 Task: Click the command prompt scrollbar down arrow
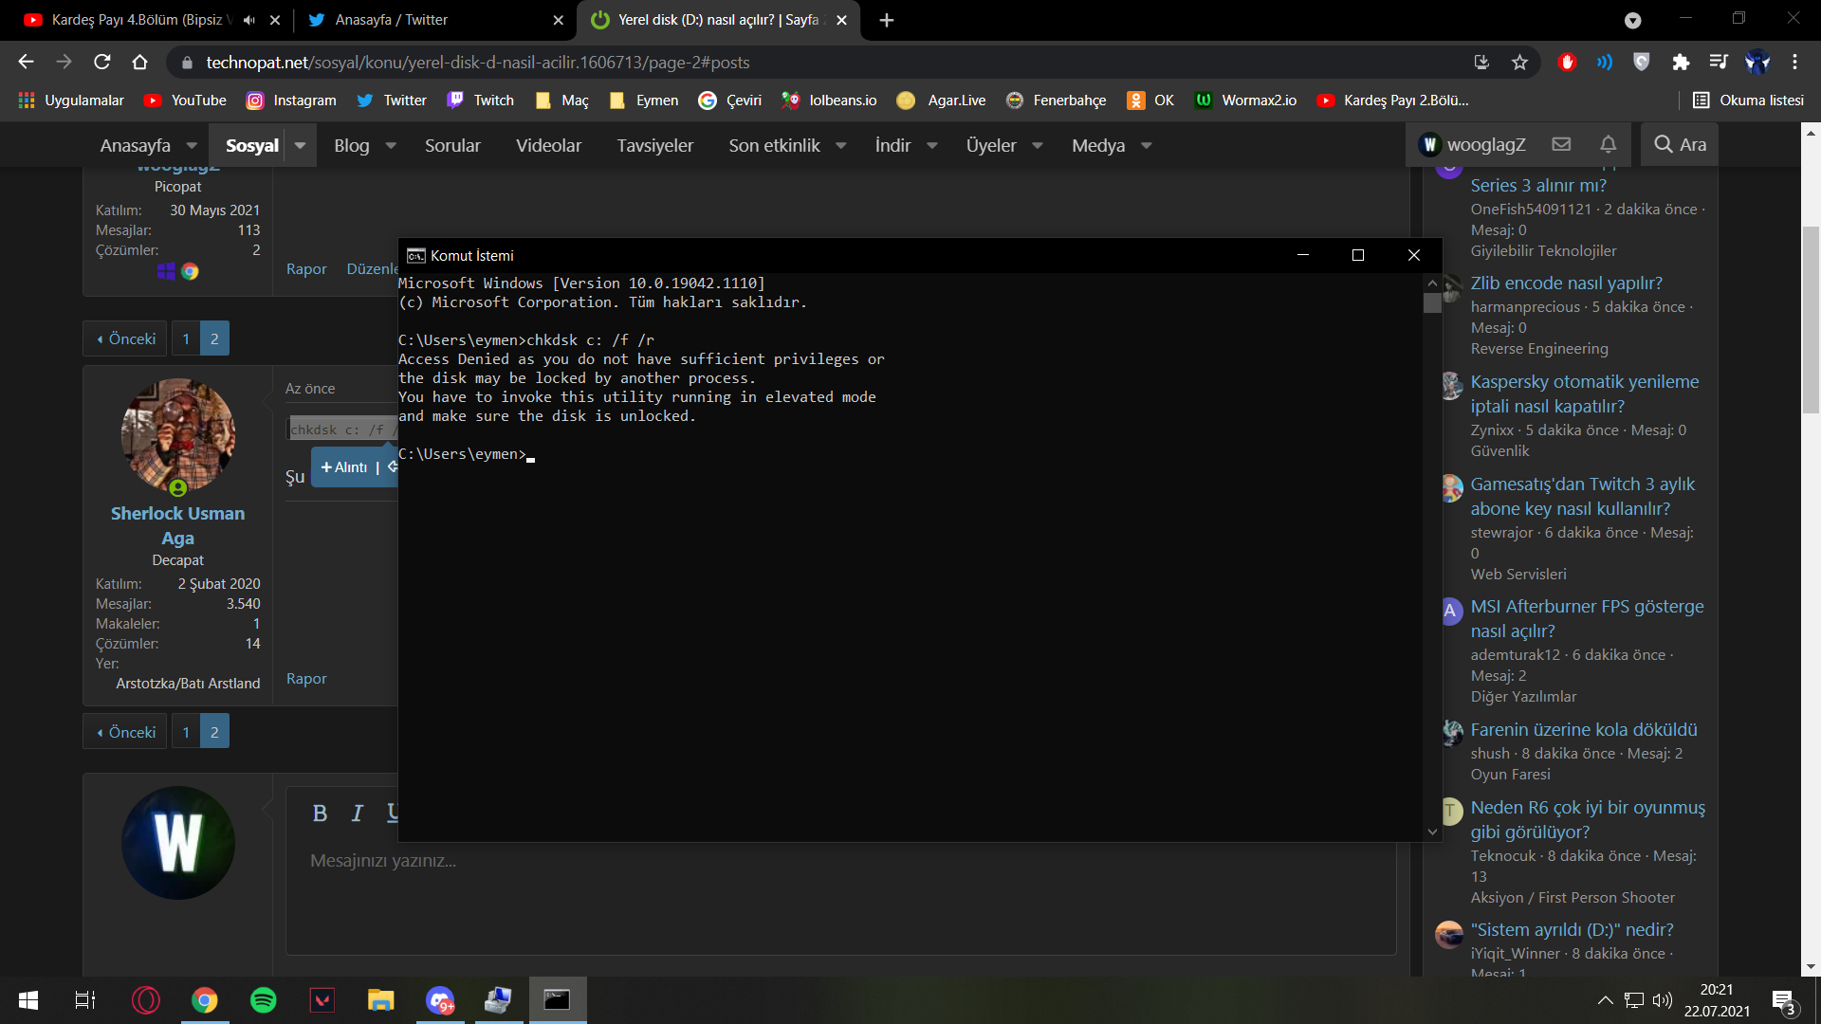pos(1432,832)
